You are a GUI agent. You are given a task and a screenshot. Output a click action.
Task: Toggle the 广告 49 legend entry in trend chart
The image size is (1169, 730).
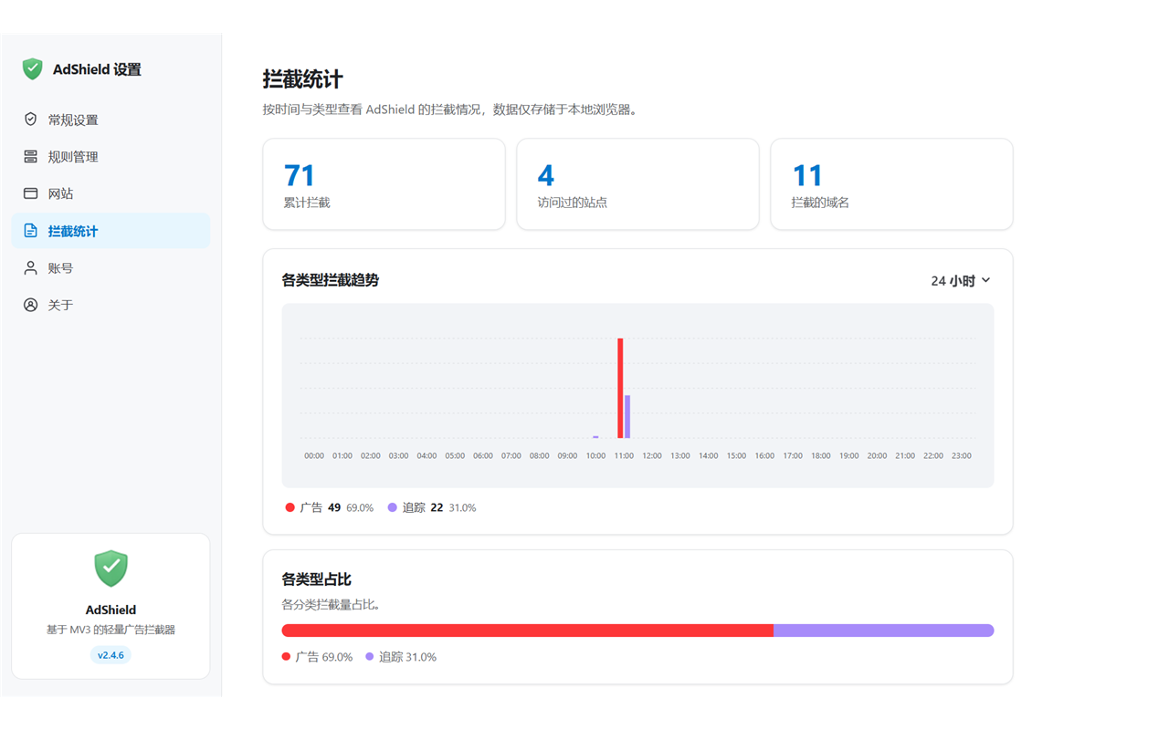329,507
